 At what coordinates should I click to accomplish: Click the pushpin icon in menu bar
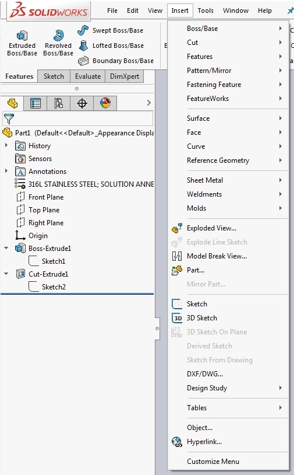point(291,11)
